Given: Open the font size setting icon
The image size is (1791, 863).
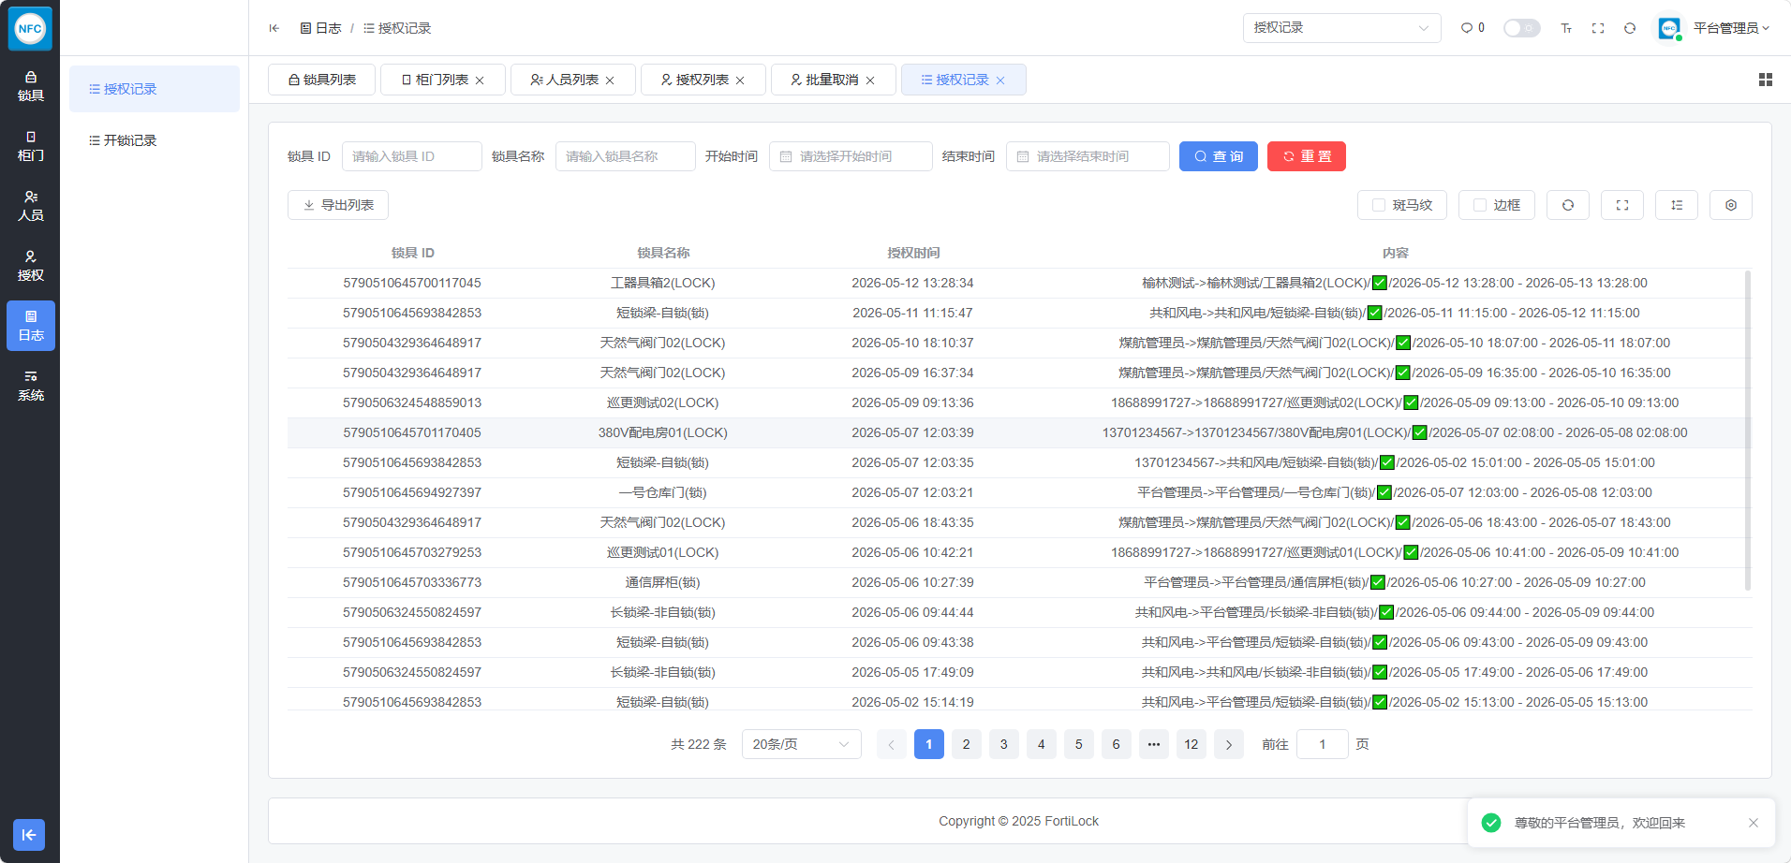Looking at the screenshot, I should click(x=1566, y=28).
